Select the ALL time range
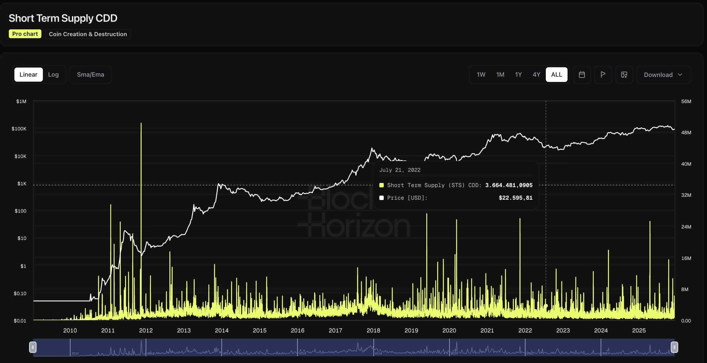The height and width of the screenshot is (363, 707). click(556, 75)
